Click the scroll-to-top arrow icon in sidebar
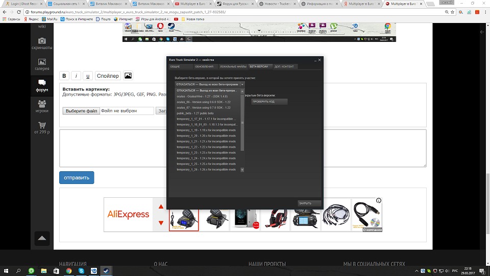 point(42,238)
